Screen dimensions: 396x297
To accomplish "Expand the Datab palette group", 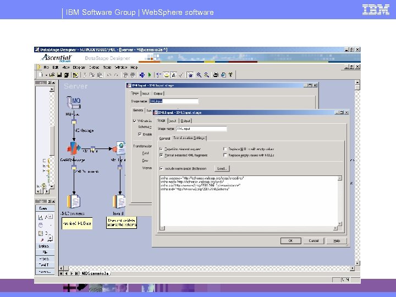I will click(x=45, y=246).
